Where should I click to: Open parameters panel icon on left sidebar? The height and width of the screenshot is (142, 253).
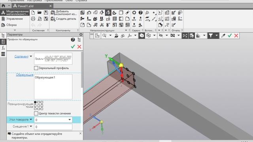(x=3, y=42)
